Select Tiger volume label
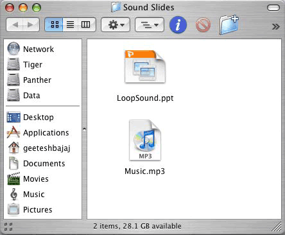 coord(33,65)
